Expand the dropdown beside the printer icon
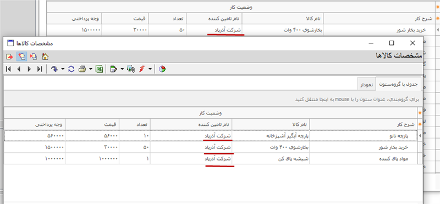The height and width of the screenshot is (204, 440). pyautogui.click(x=91, y=69)
